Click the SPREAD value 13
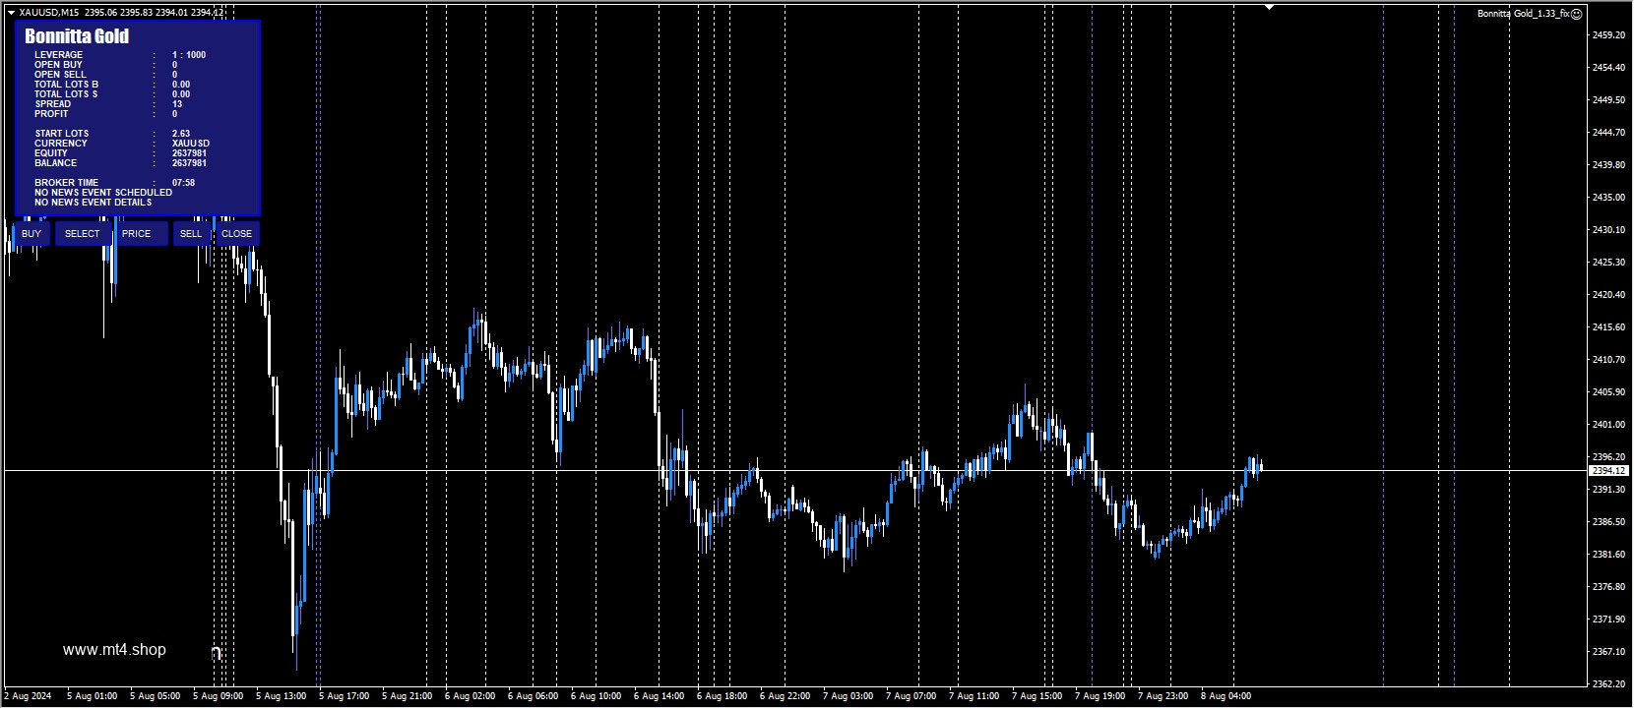Screen dimensions: 1634x709 coord(177,104)
